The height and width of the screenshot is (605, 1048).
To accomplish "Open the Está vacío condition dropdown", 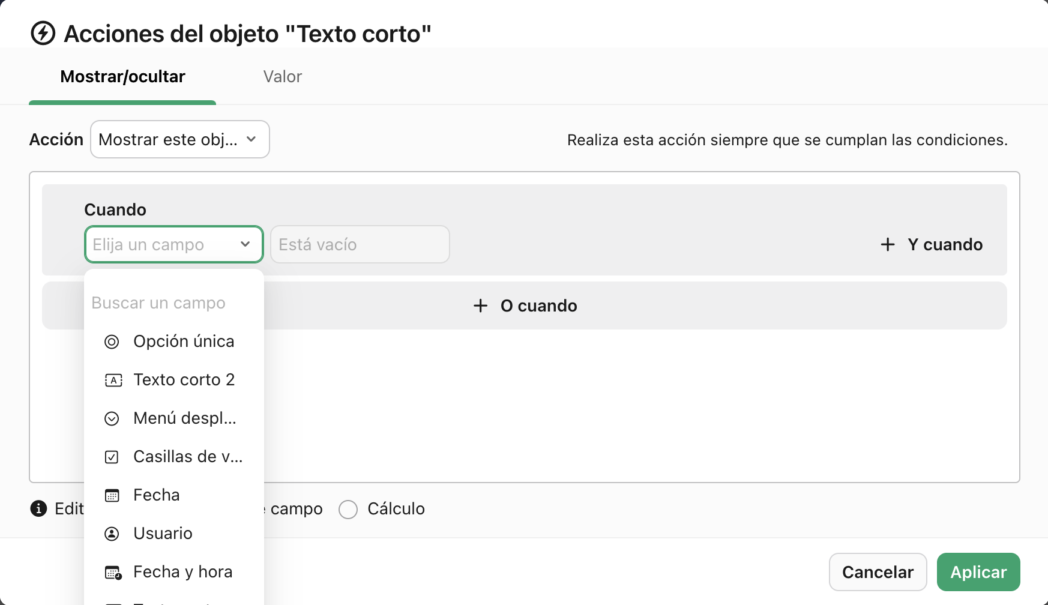I will tap(360, 244).
